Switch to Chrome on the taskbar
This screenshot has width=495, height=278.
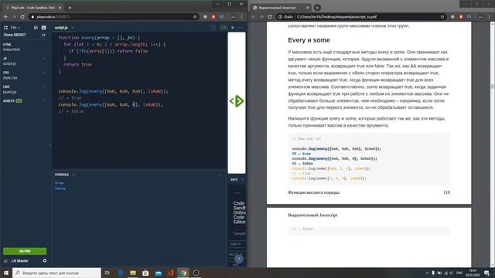[x=183, y=273]
